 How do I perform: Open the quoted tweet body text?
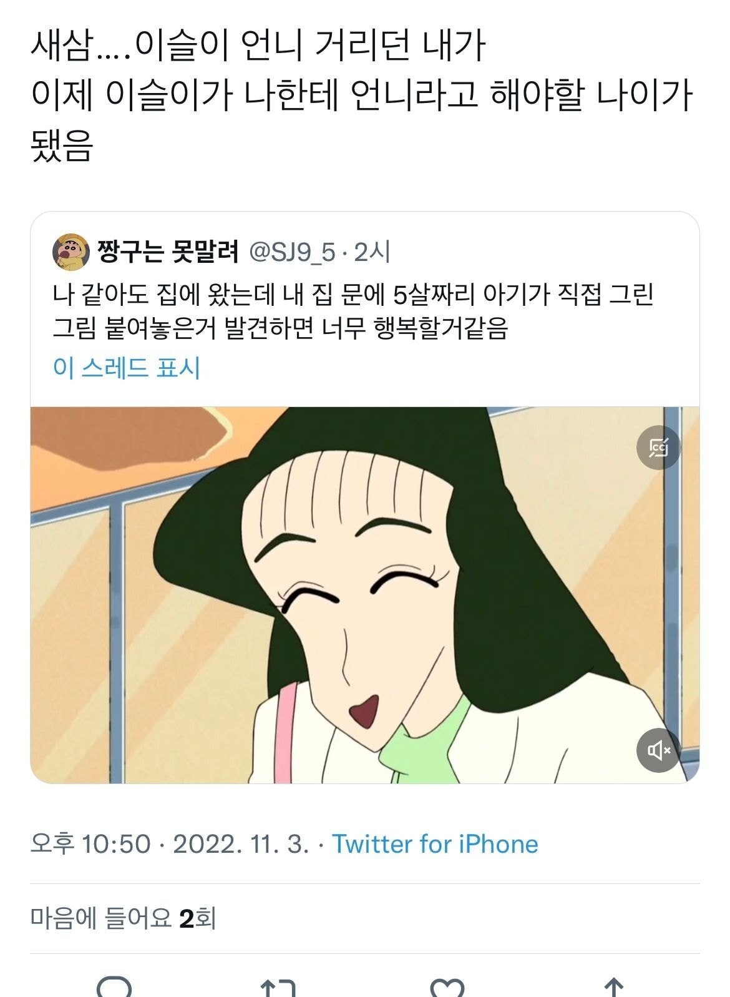(x=353, y=311)
